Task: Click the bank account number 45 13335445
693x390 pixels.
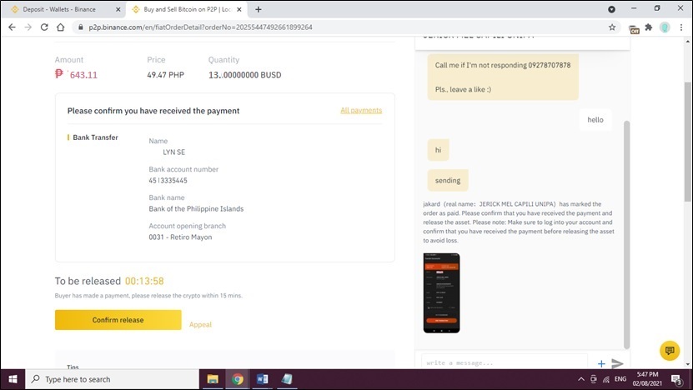Action: pos(168,180)
